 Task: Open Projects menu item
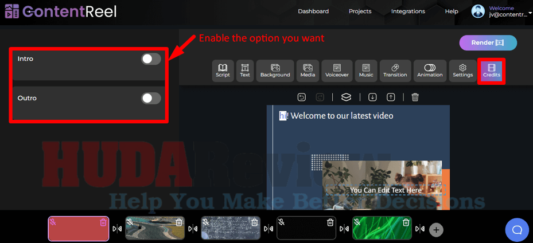point(360,11)
